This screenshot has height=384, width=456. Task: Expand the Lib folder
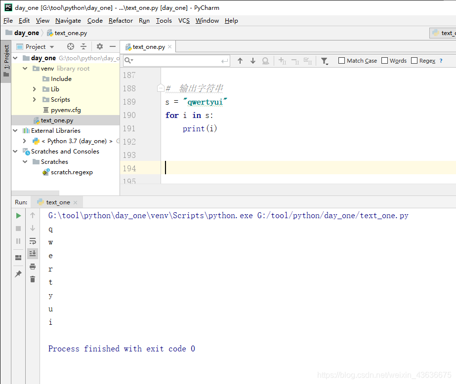(x=34, y=89)
